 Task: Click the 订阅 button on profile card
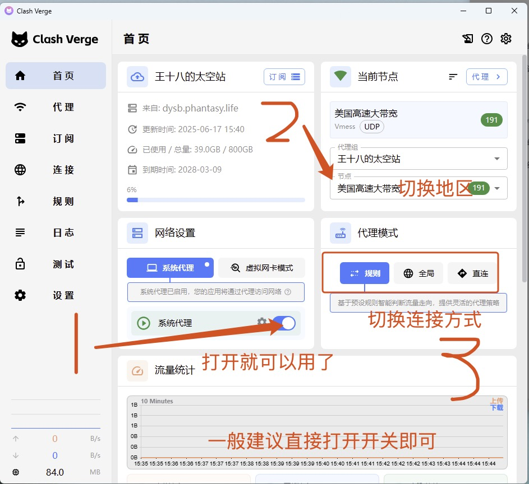coord(284,77)
